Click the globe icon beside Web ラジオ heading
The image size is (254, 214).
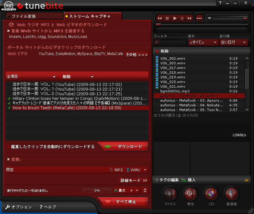(11, 25)
